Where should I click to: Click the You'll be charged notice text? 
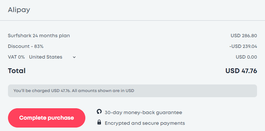(x=42, y=91)
